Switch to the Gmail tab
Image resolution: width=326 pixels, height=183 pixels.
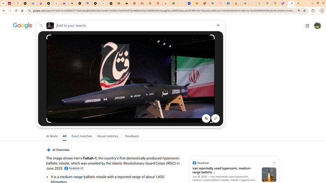pos(142,3)
